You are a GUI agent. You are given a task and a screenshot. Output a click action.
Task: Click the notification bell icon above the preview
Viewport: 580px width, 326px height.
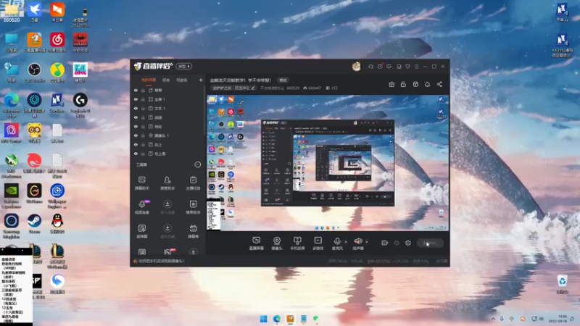click(427, 84)
